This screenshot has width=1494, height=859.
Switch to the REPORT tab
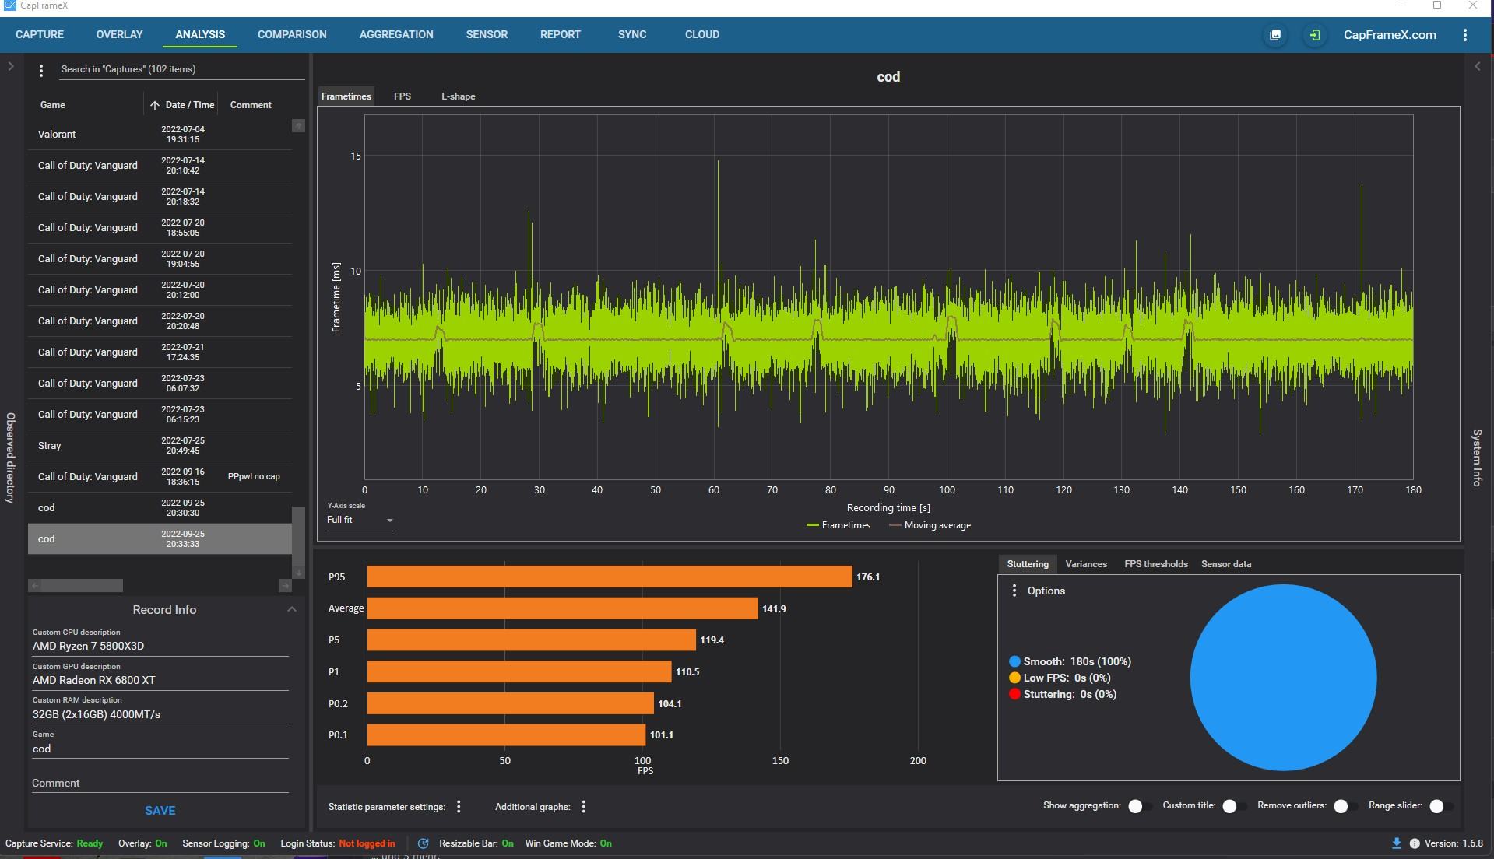click(561, 35)
